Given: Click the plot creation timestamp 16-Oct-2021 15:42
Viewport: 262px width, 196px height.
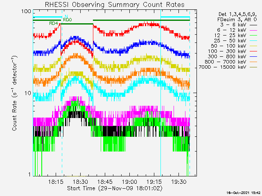Looking at the screenshot, I should [244, 193].
